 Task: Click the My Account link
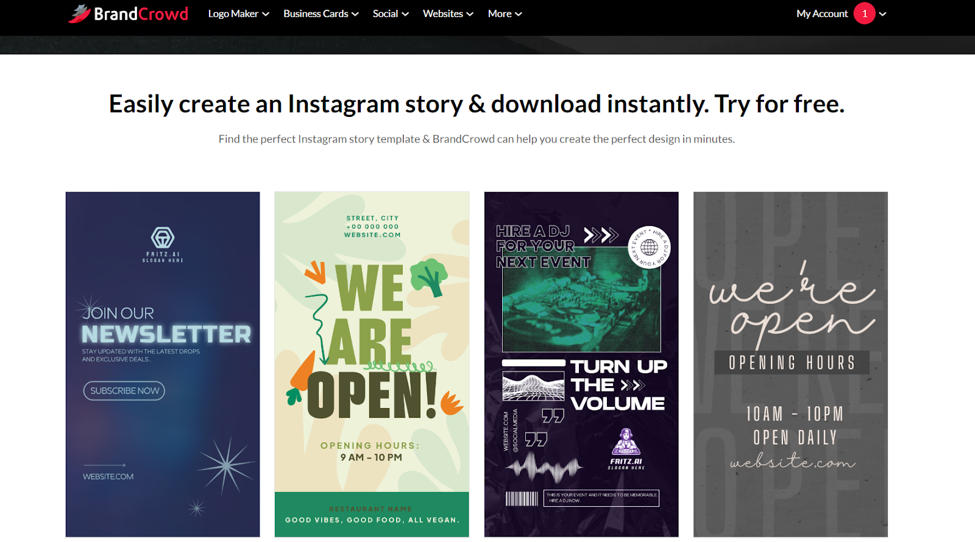tap(821, 13)
